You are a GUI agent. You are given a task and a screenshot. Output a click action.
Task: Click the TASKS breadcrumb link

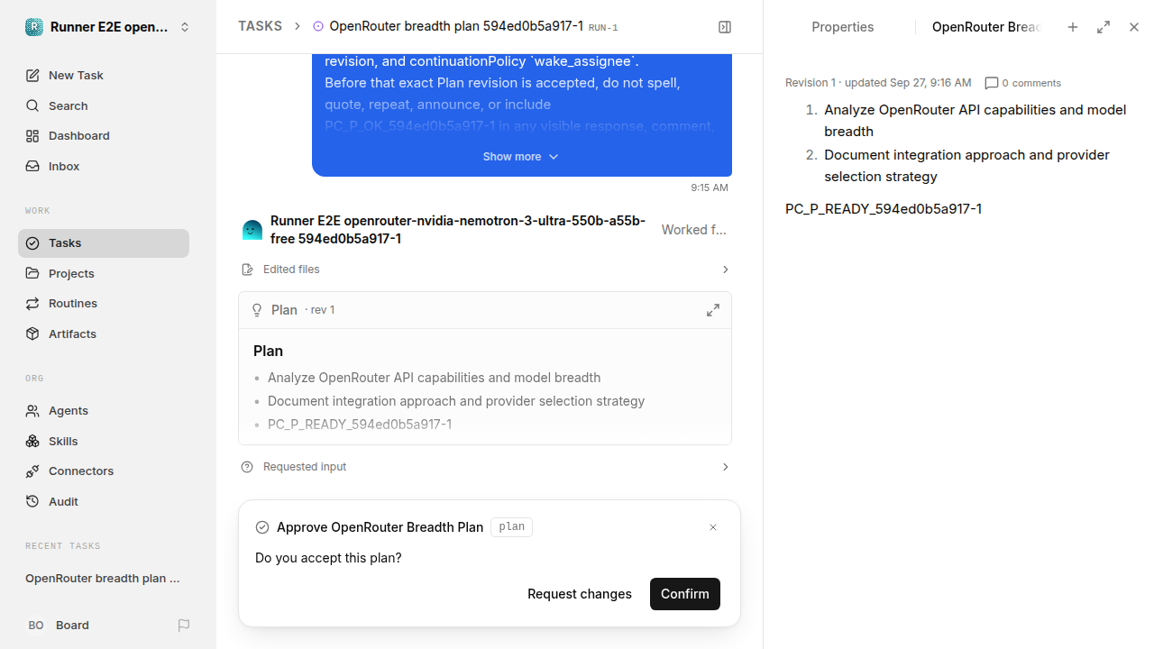pyautogui.click(x=260, y=26)
